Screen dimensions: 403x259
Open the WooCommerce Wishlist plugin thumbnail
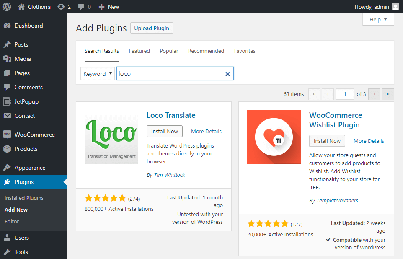coord(274,137)
